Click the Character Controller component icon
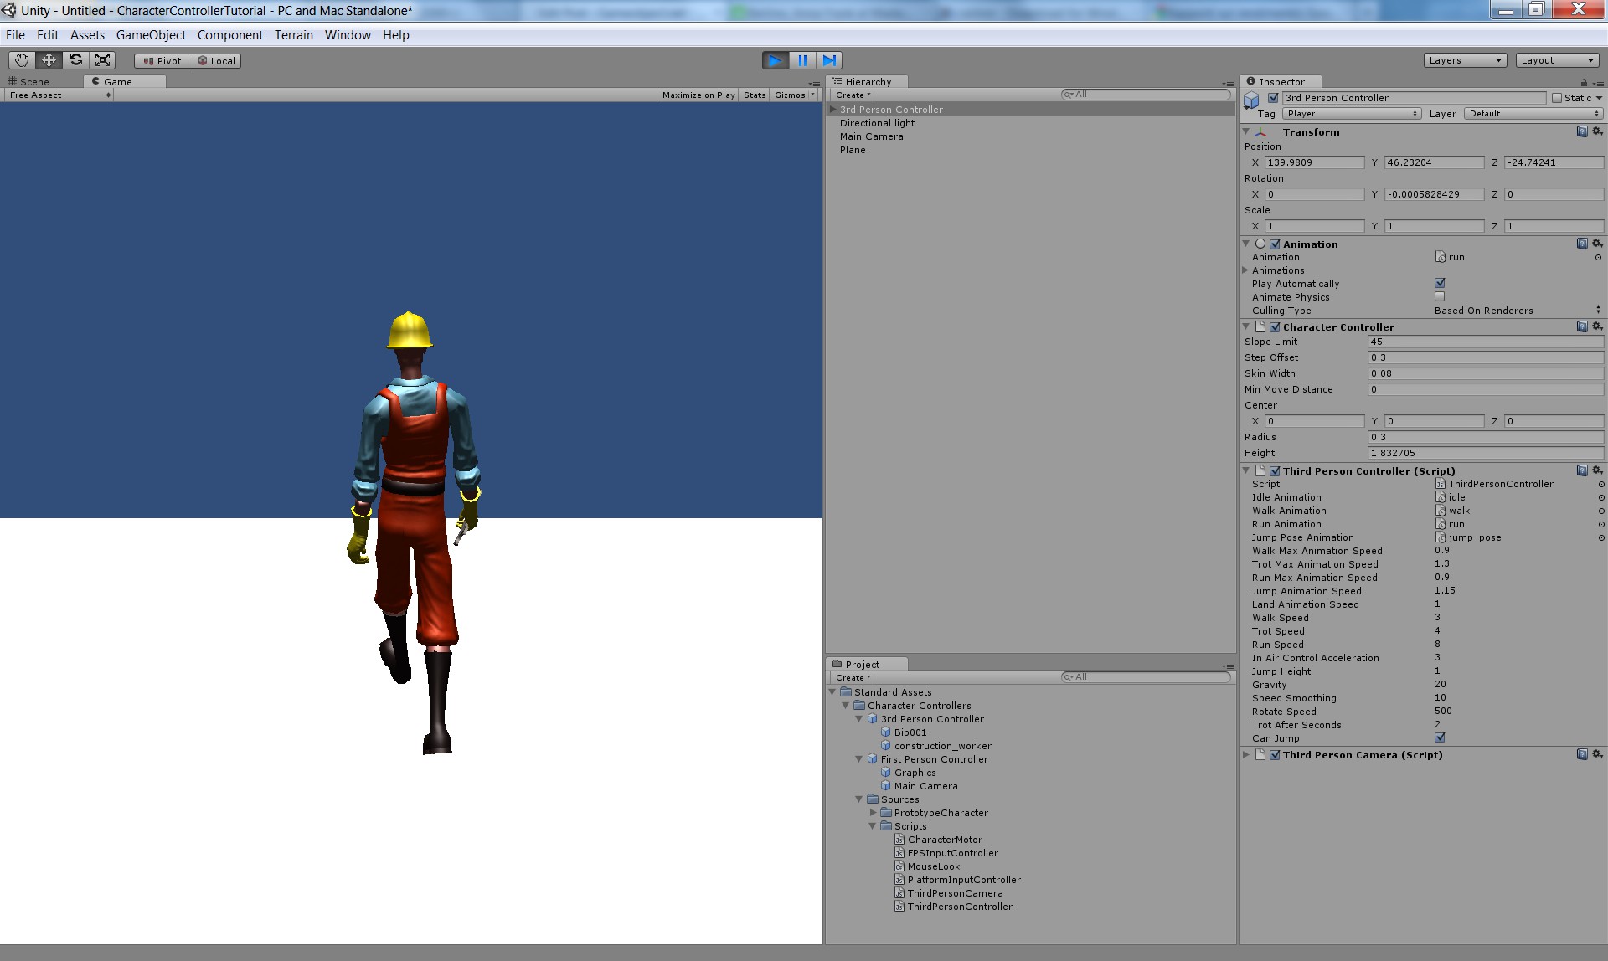Image resolution: width=1608 pixels, height=961 pixels. point(1260,326)
